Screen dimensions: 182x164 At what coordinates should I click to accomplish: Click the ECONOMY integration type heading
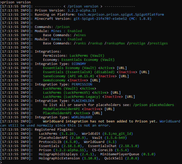tap(79, 64)
